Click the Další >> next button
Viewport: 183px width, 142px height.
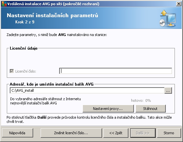click(x=143, y=133)
